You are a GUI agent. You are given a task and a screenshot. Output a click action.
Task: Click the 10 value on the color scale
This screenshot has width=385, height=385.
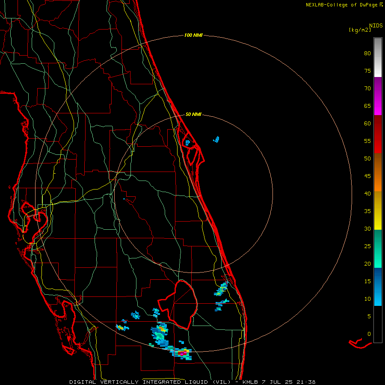pos(367,299)
